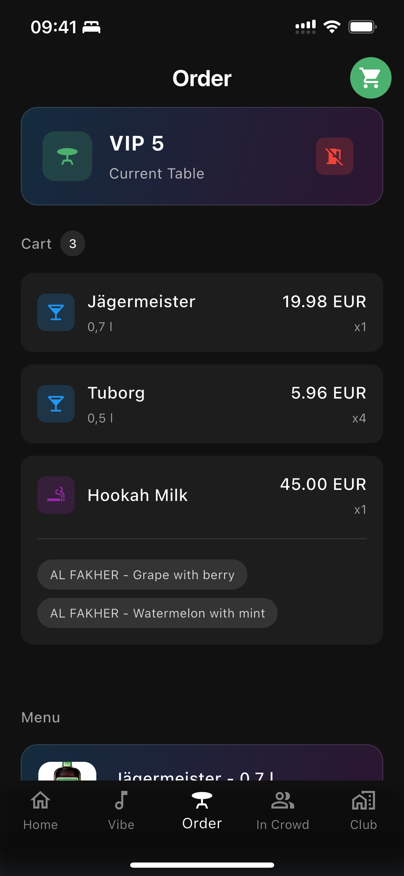
Task: Tap the cocktail icon beside Jägermeister
Action: (56, 312)
